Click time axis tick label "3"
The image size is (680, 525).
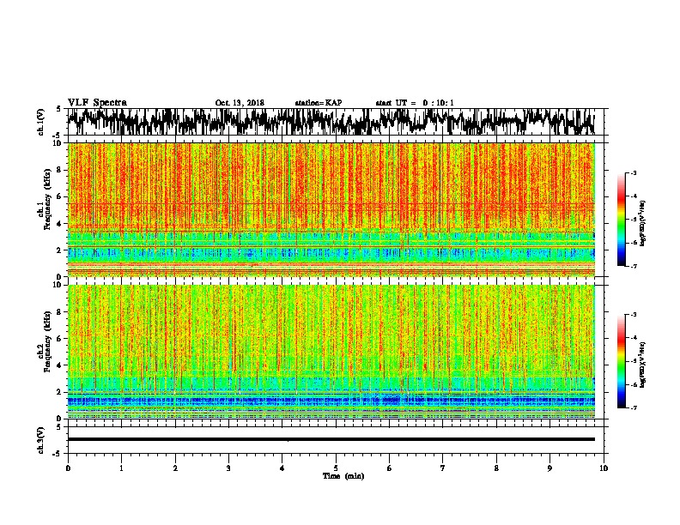point(228,468)
